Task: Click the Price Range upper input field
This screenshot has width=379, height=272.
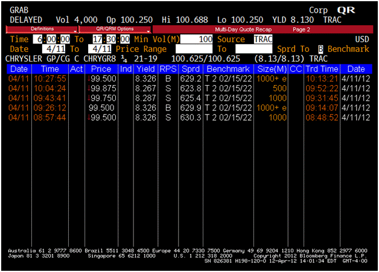Action: 254,49
